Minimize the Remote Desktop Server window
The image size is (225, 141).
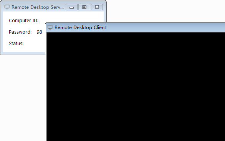tap(71, 7)
